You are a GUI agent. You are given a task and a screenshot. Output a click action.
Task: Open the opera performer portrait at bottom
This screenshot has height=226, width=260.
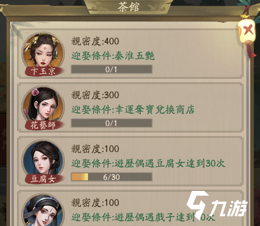pos(43,210)
